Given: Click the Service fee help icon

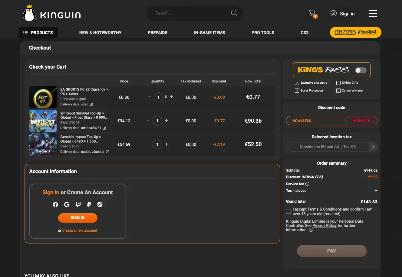Looking at the screenshot, I should pos(308,184).
